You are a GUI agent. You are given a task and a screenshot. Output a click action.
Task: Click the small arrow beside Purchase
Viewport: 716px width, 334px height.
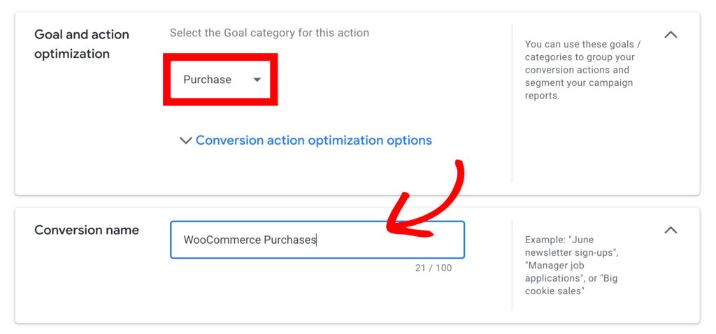pos(257,80)
